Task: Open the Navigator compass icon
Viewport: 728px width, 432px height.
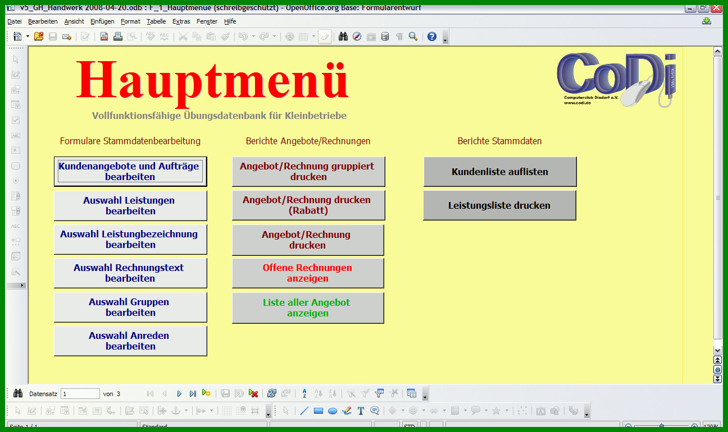Action: click(x=357, y=36)
